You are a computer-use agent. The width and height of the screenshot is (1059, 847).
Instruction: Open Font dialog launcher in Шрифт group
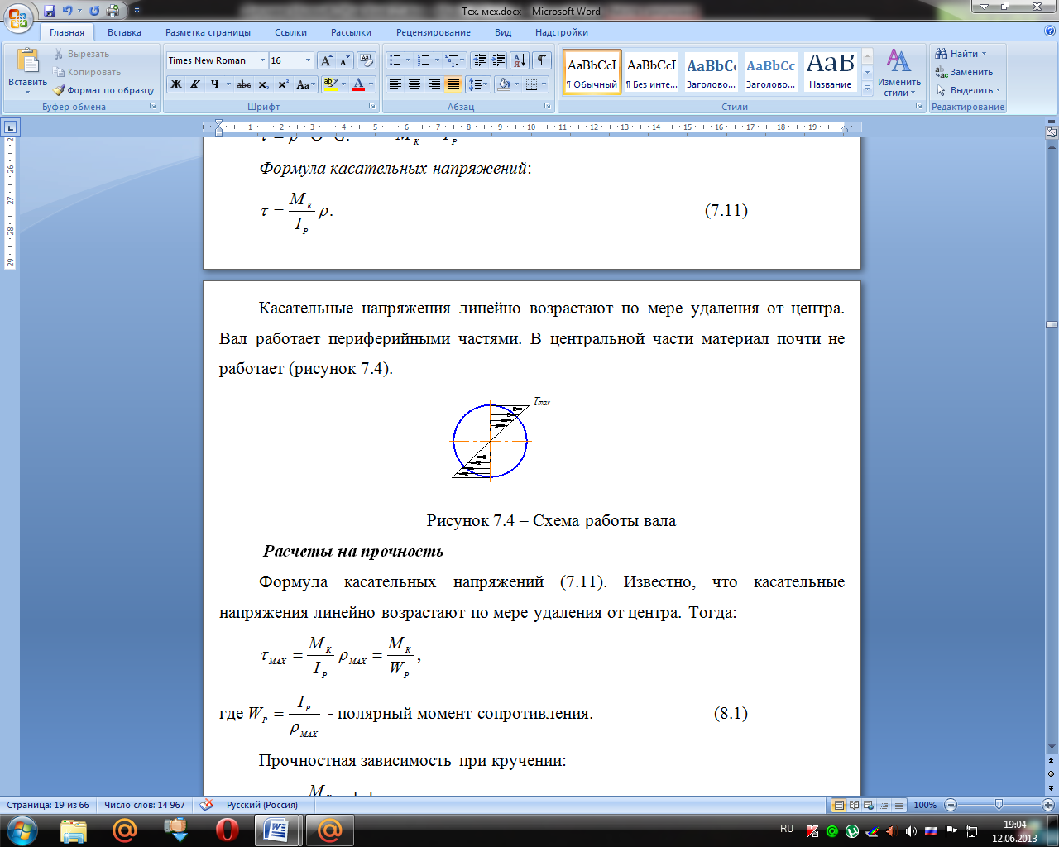[372, 107]
